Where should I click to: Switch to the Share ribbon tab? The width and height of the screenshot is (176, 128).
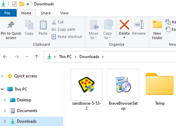tap(46, 13)
